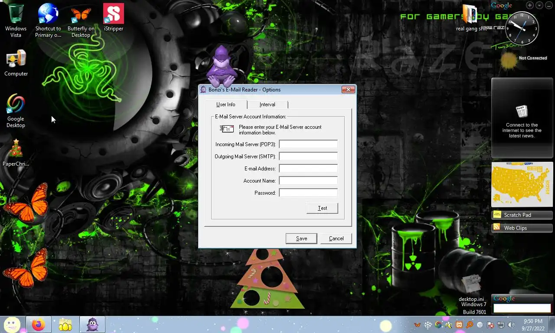Open the Shortcut to Primary desktop icon
Image resolution: width=555 pixels, height=333 pixels.
pos(48,20)
